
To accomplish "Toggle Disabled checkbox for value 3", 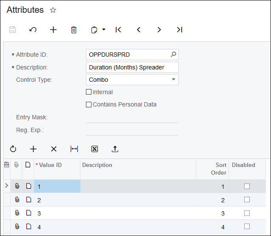I will tap(247, 213).
